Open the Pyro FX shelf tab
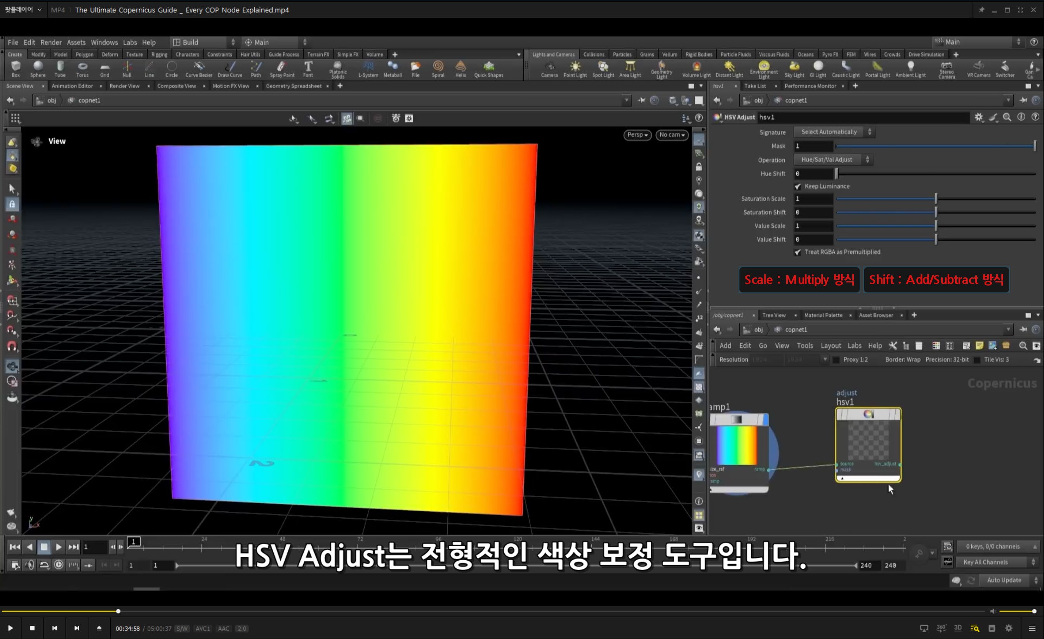This screenshot has height=639, width=1044. pos(830,54)
